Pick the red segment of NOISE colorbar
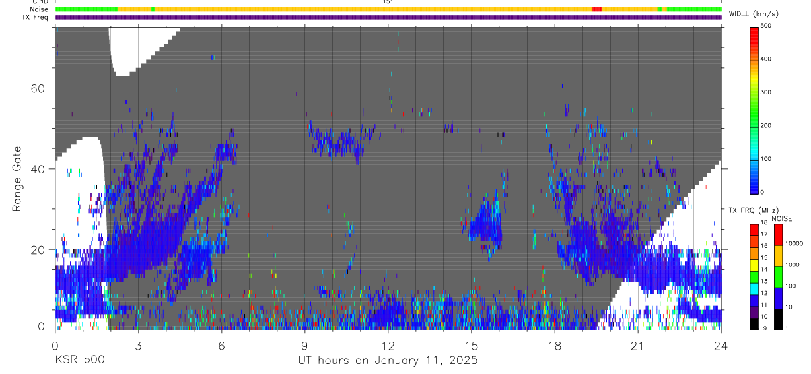The width and height of the screenshot is (811, 374). click(x=778, y=235)
